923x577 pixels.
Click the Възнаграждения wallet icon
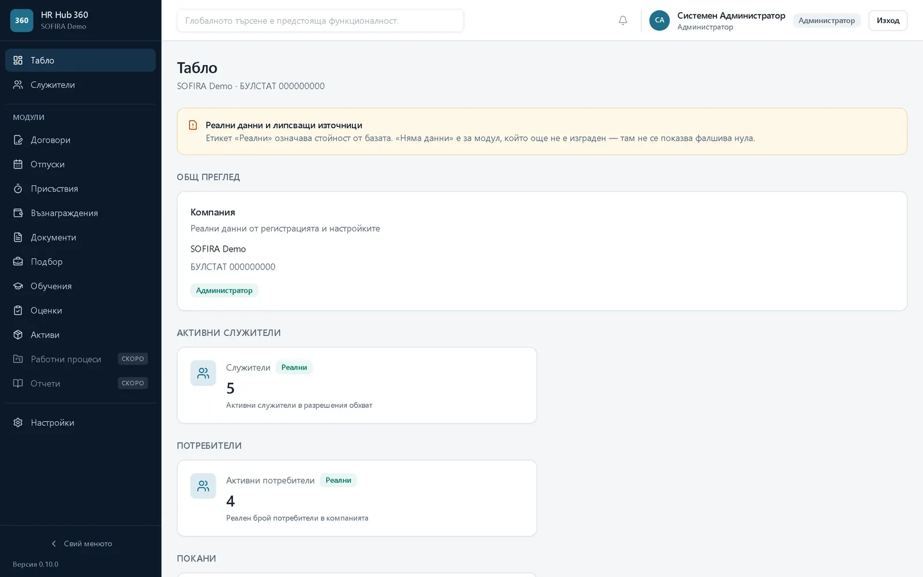[x=18, y=213]
